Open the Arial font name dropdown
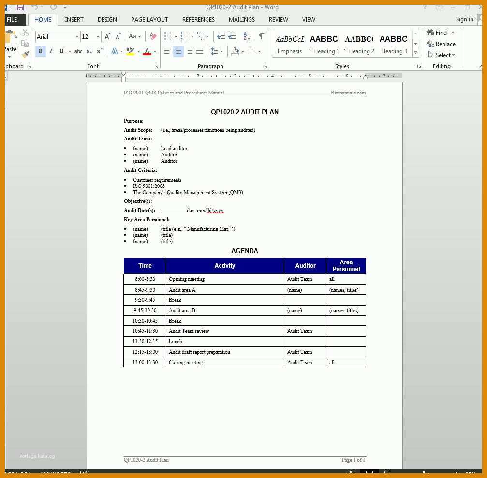This screenshot has height=478, width=487. (x=77, y=37)
